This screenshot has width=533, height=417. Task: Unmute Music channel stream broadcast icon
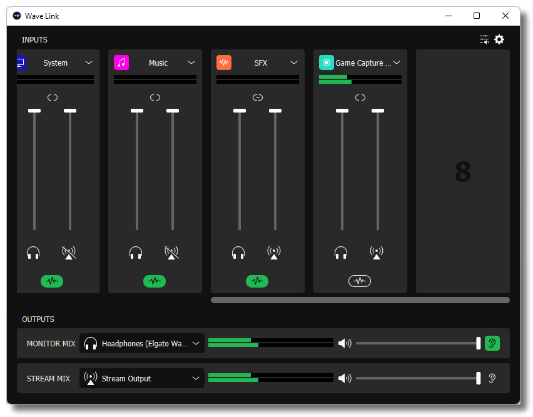(171, 253)
